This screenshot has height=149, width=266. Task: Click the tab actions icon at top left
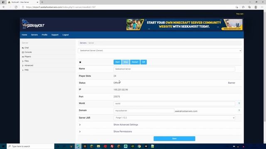coord(3,2)
